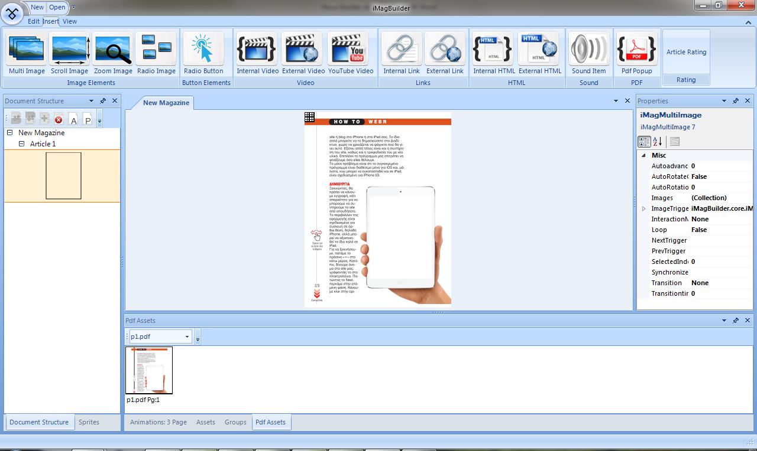Close the Document Structure panel
This screenshot has height=451, width=757.
pyautogui.click(x=115, y=101)
